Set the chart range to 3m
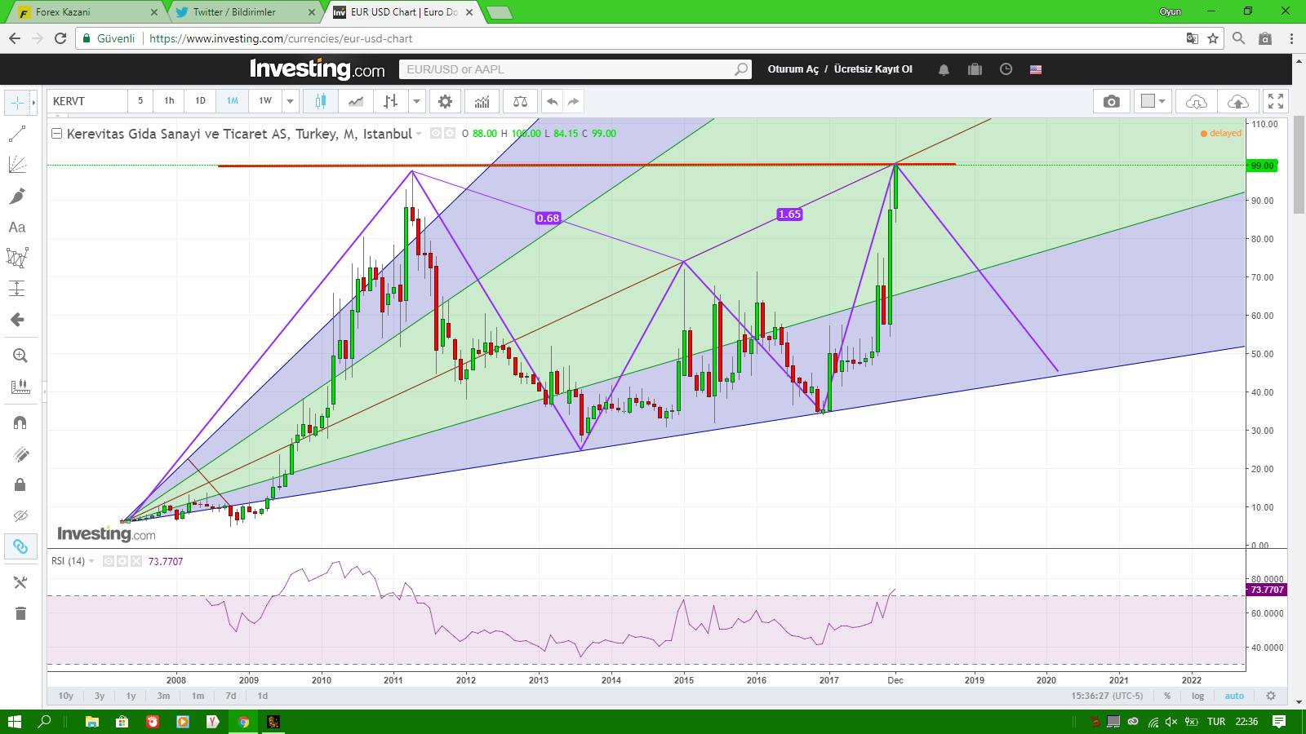The height and width of the screenshot is (734, 1306). [163, 696]
